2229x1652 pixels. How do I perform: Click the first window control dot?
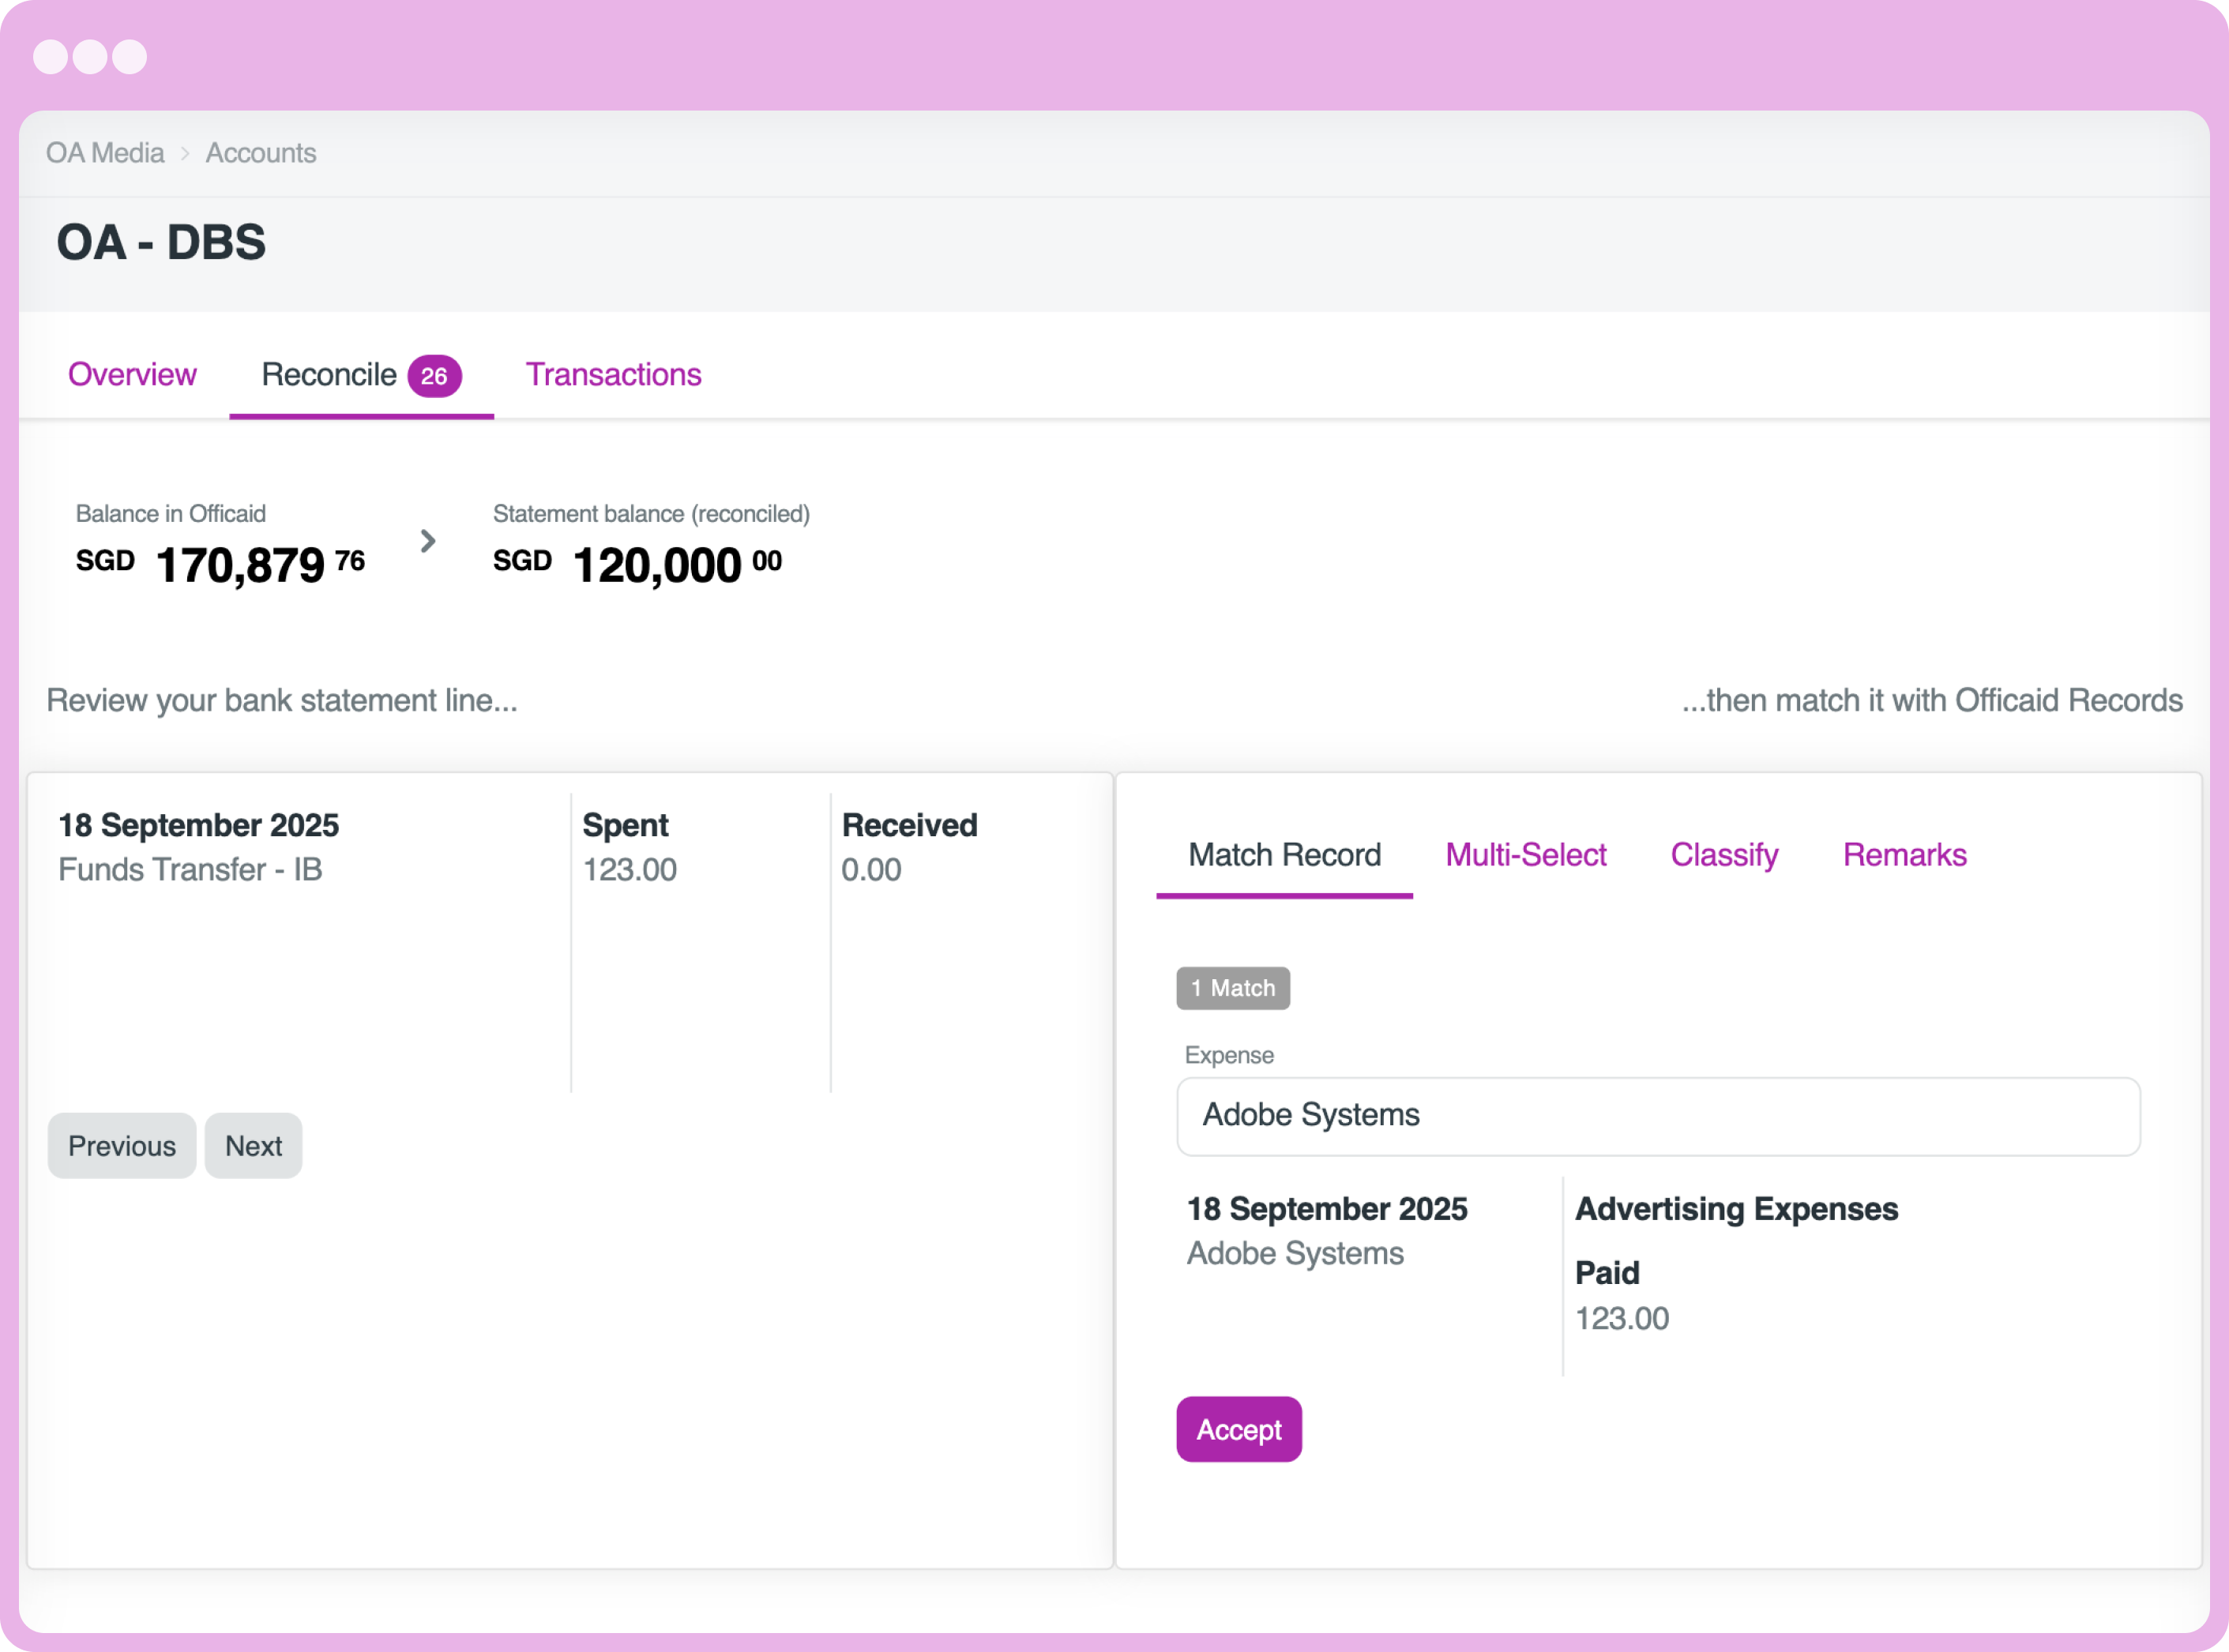pyautogui.click(x=53, y=57)
